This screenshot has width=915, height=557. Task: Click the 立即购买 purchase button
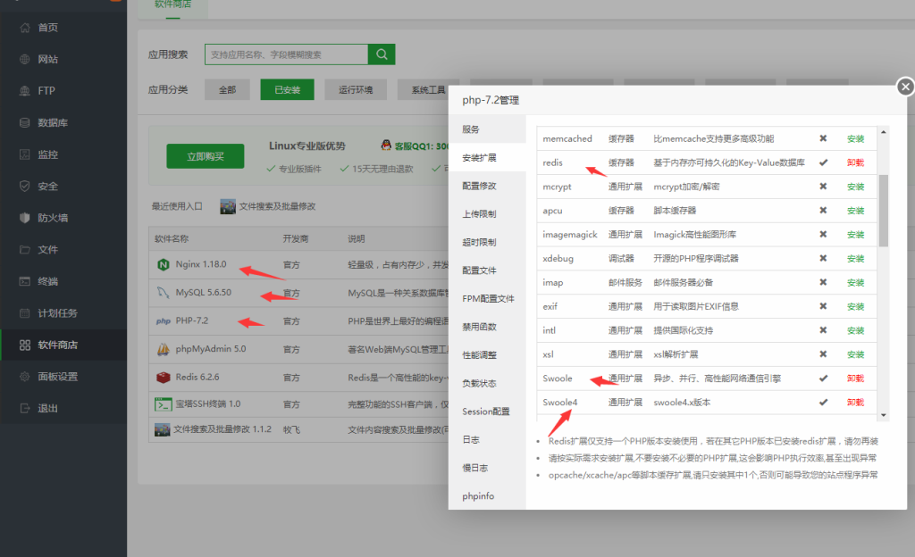pos(206,155)
